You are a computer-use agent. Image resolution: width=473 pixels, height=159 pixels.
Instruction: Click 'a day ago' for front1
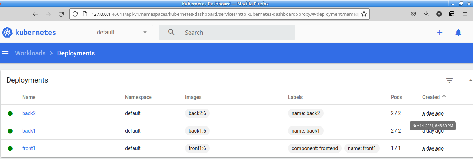pos(433,148)
